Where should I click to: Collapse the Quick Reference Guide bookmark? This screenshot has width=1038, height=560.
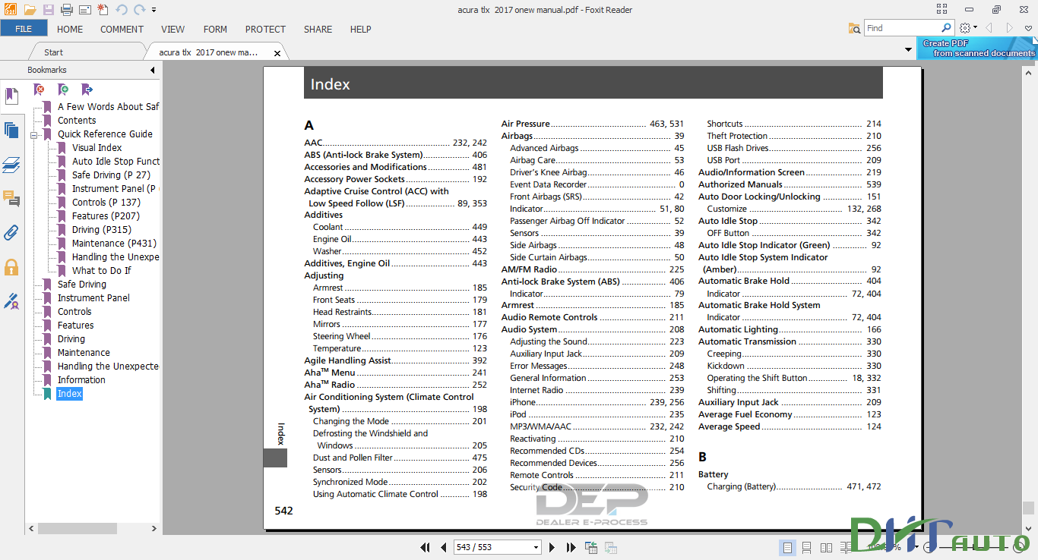pyautogui.click(x=36, y=134)
